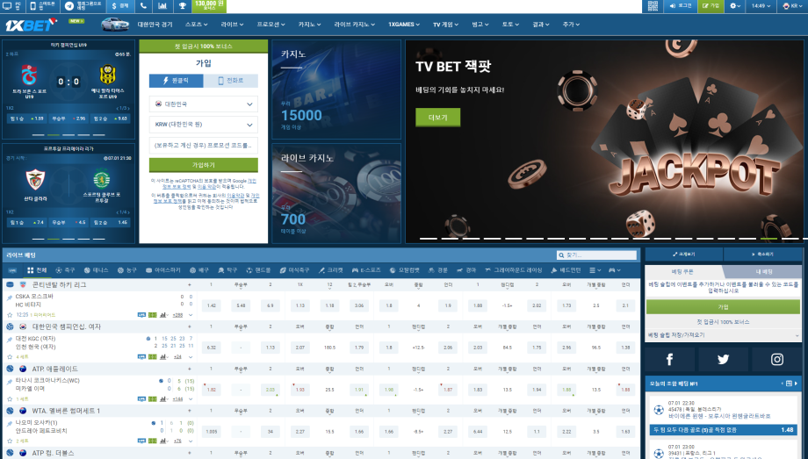Show the QR code icon
The height and width of the screenshot is (459, 808).
coord(653,6)
